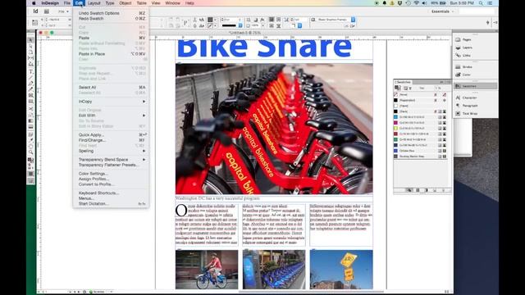
Task: Open the Layout menu
Action: (x=94, y=3)
